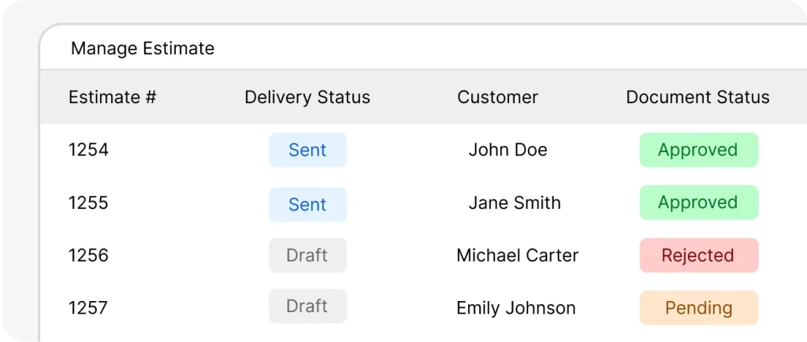Open estimate number 1255
The image size is (807, 342).
[88, 203]
